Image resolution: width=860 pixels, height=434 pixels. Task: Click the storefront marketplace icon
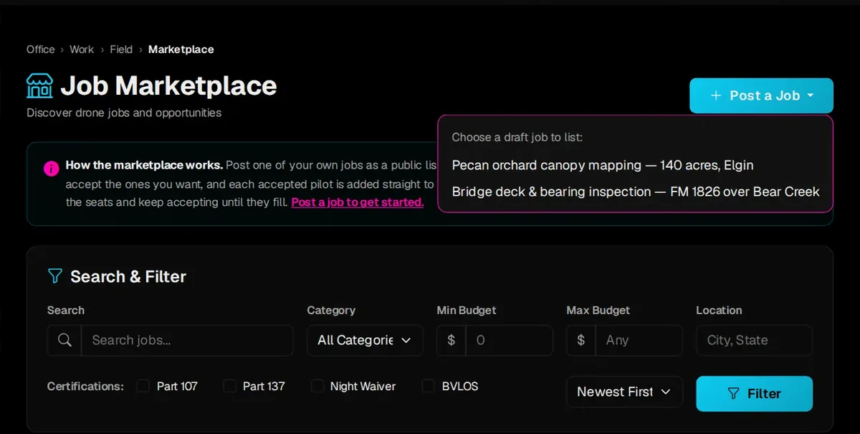39,85
